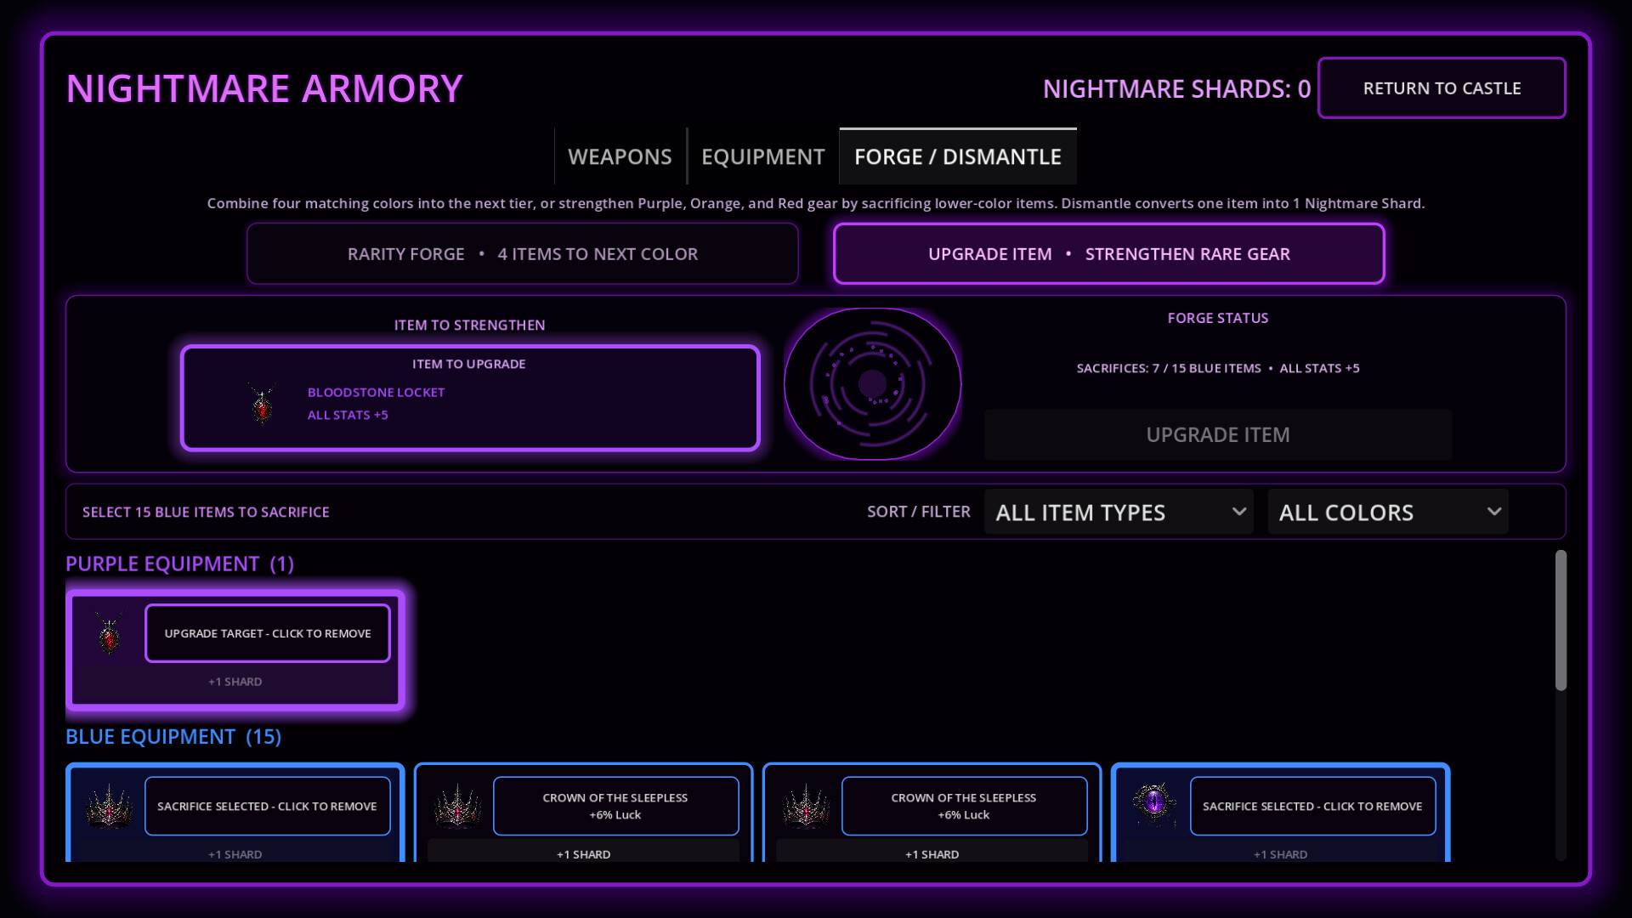1632x918 pixels.
Task: Deselect the sacrifice selected purple gem item
Action: point(1312,806)
